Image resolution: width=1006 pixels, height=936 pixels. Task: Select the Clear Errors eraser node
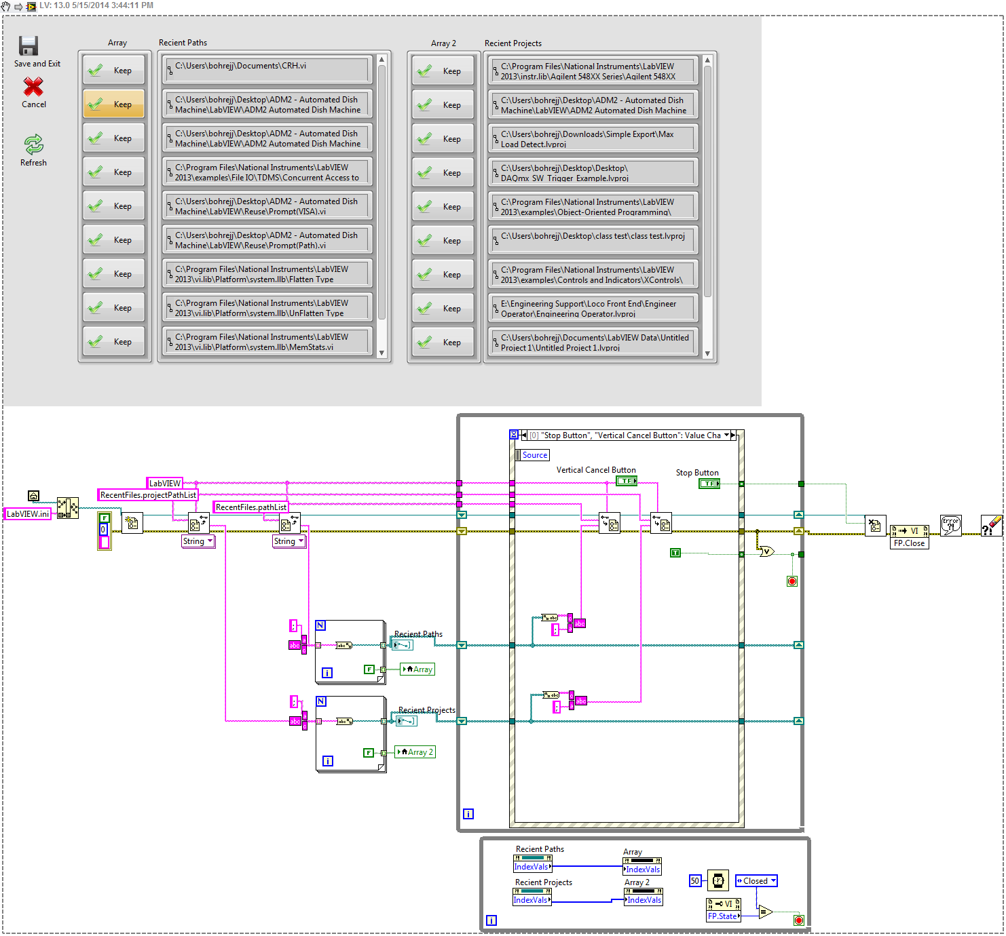992,526
